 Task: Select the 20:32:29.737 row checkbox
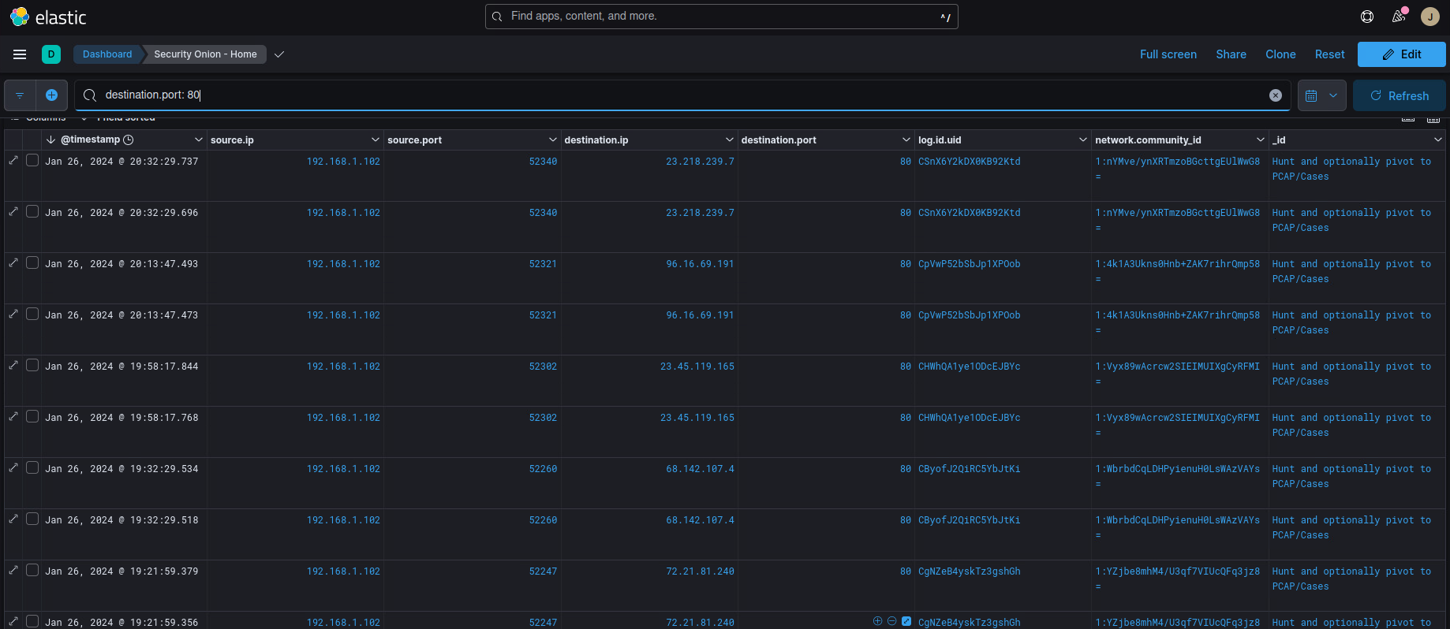[32, 160]
